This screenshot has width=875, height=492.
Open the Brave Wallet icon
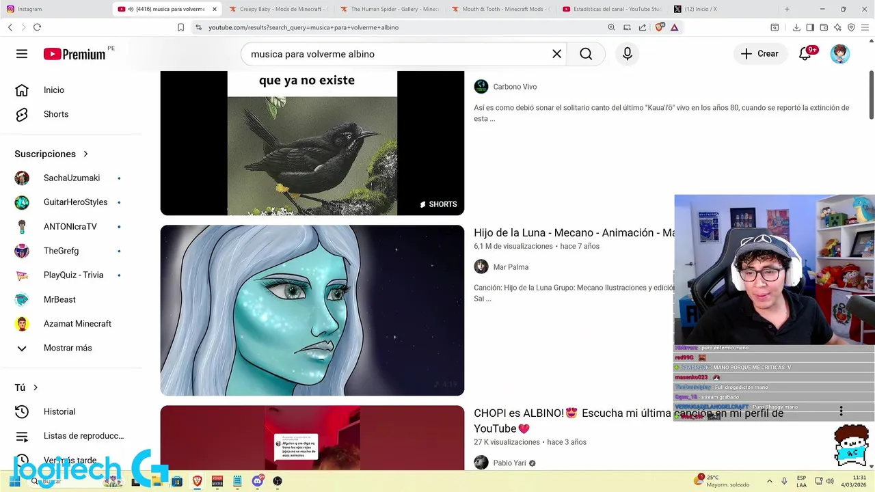[824, 27]
